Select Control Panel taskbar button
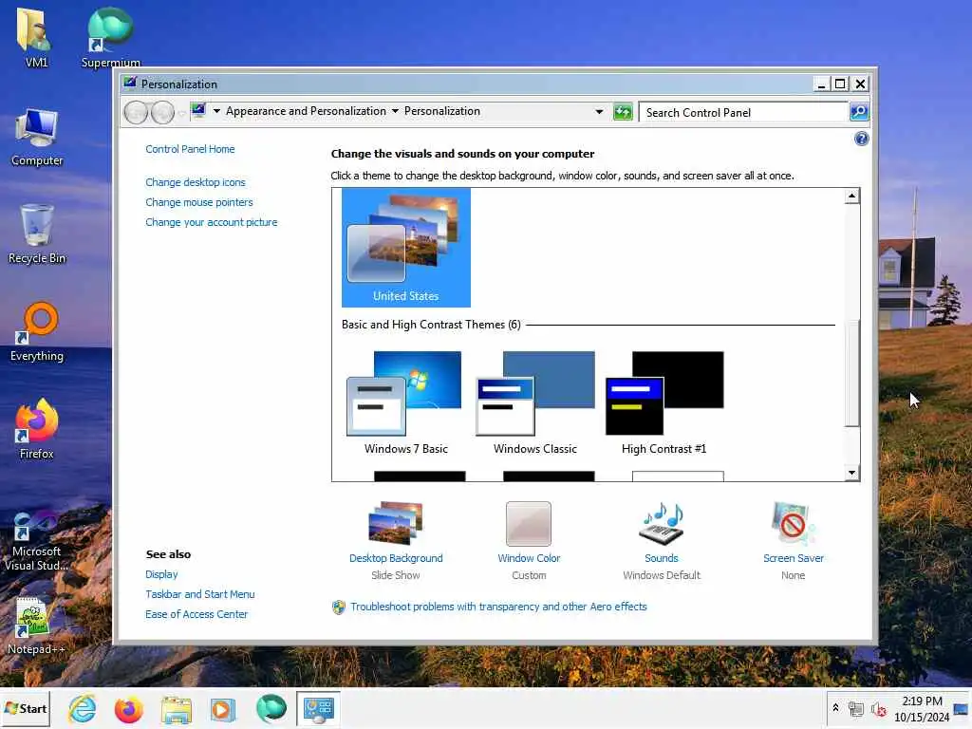The width and height of the screenshot is (972, 729). pyautogui.click(x=318, y=708)
